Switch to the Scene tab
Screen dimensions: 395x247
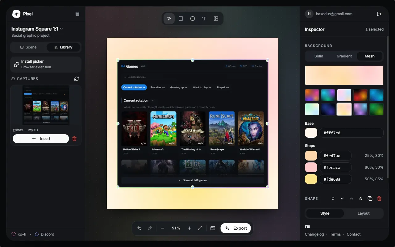click(x=28, y=47)
